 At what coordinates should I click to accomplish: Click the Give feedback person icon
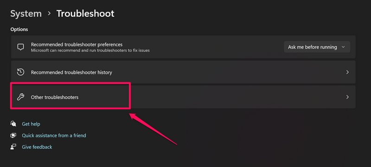(x=13, y=147)
